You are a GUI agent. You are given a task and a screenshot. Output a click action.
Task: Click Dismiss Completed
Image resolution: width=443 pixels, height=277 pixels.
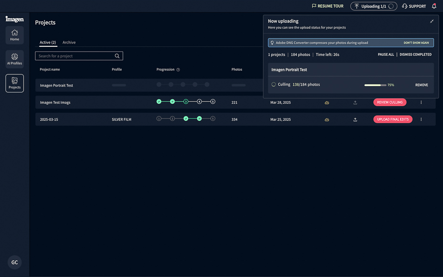click(x=415, y=54)
